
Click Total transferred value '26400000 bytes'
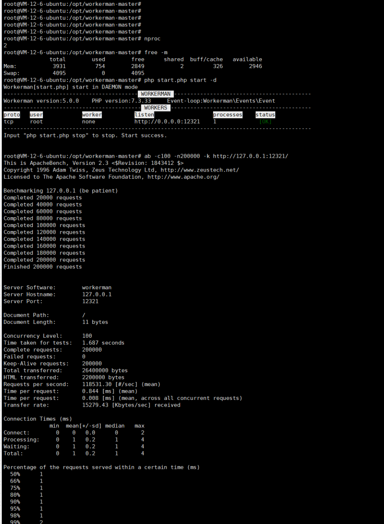click(x=105, y=370)
